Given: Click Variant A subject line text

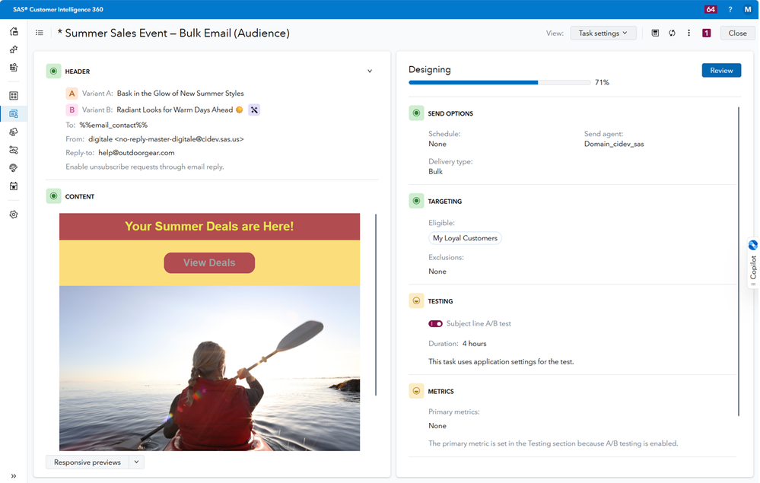Looking at the screenshot, I should 180,94.
